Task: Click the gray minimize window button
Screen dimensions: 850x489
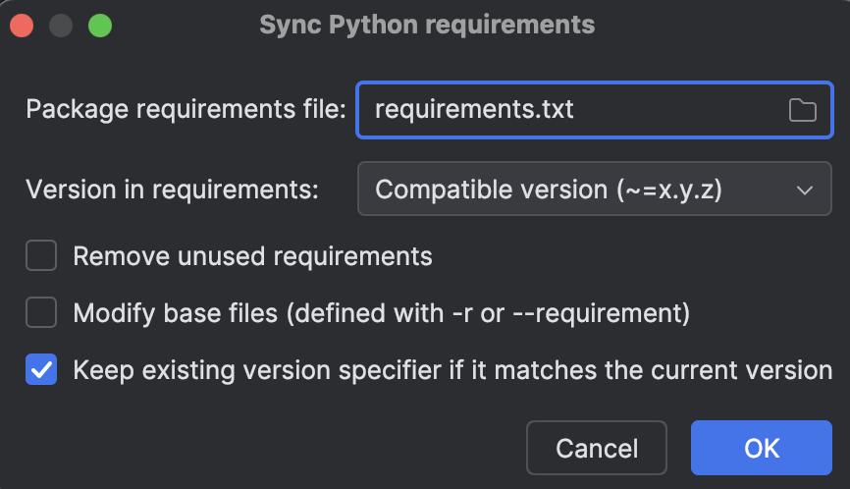Action: [61, 26]
